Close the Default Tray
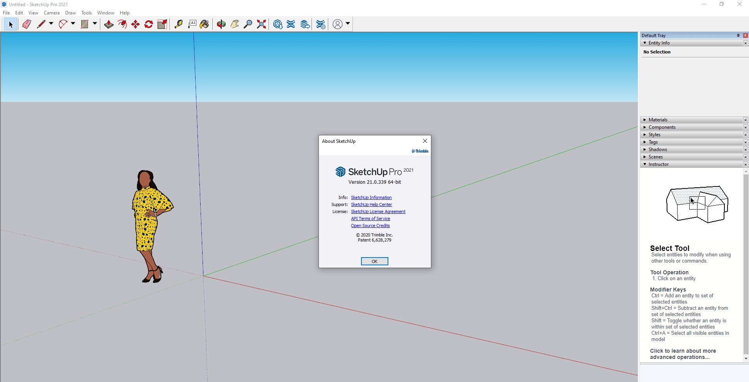This screenshot has width=749, height=382. (745, 36)
